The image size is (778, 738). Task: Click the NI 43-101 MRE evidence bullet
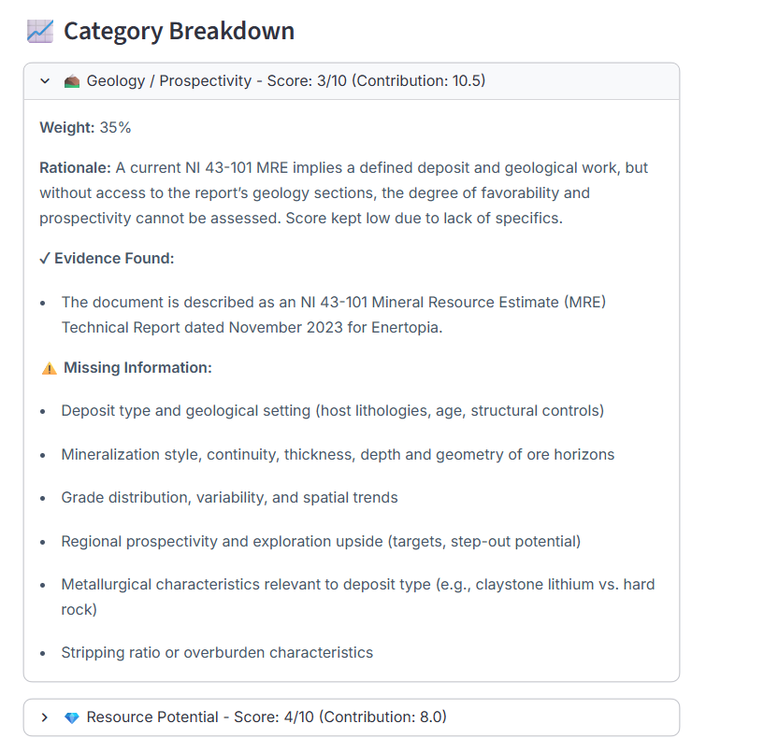pos(333,315)
